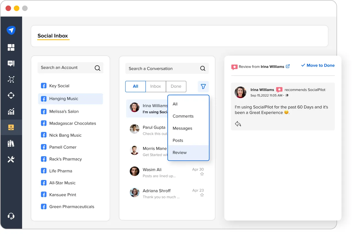Select the Green Pharmaceuticals account

click(x=70, y=206)
